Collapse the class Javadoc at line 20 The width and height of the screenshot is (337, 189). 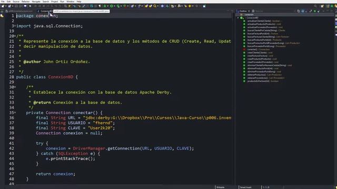coord(15,36)
